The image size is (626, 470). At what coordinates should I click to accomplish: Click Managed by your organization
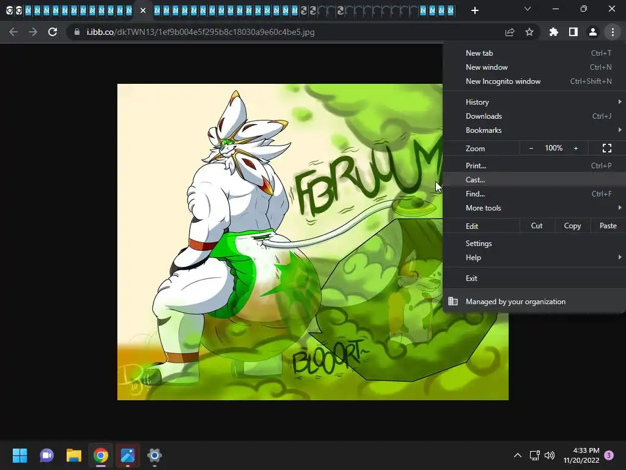pyautogui.click(x=534, y=301)
